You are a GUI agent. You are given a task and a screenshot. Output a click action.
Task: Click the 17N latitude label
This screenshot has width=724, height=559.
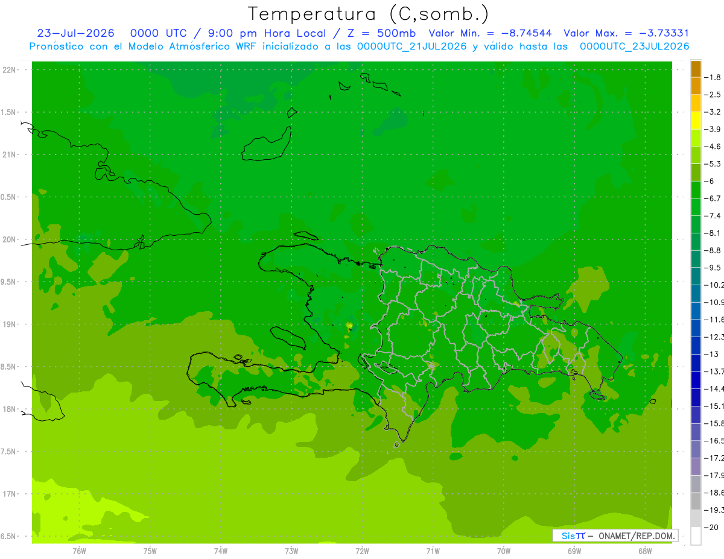pyautogui.click(x=10, y=494)
